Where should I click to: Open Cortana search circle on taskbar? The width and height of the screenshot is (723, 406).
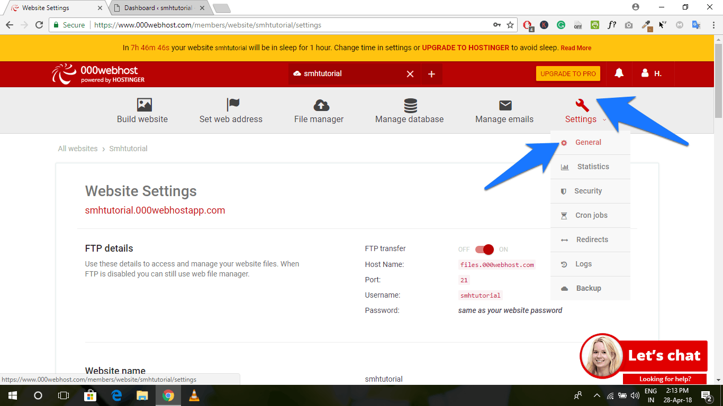coord(38,395)
